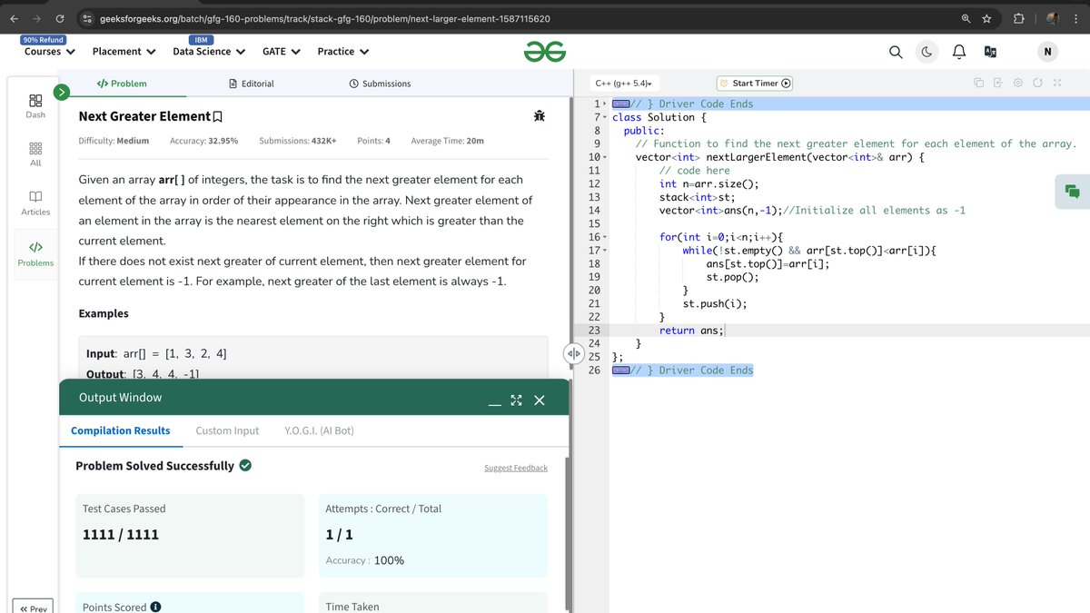The width and height of the screenshot is (1090, 613).
Task: Open Dash in the left sidebar
Action: click(x=35, y=105)
